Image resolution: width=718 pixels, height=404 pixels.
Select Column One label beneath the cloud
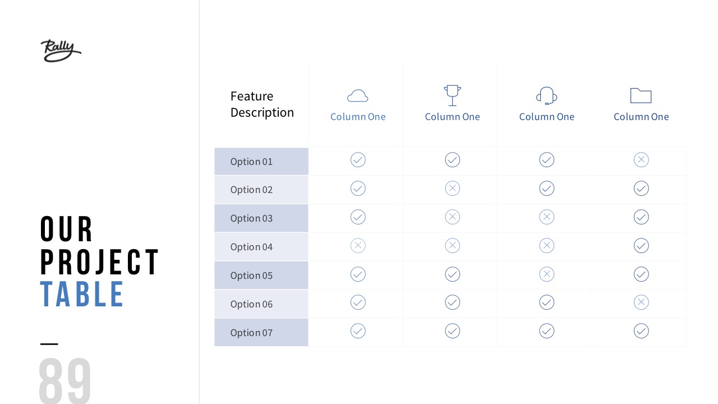click(x=358, y=117)
